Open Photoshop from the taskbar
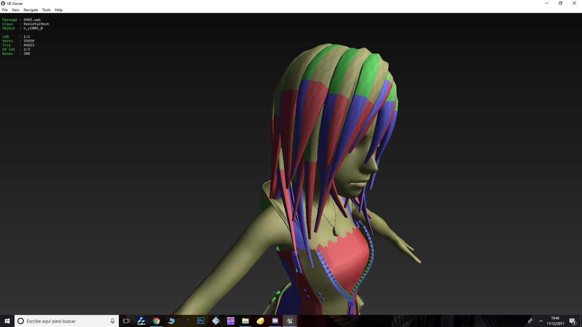 [x=201, y=321]
